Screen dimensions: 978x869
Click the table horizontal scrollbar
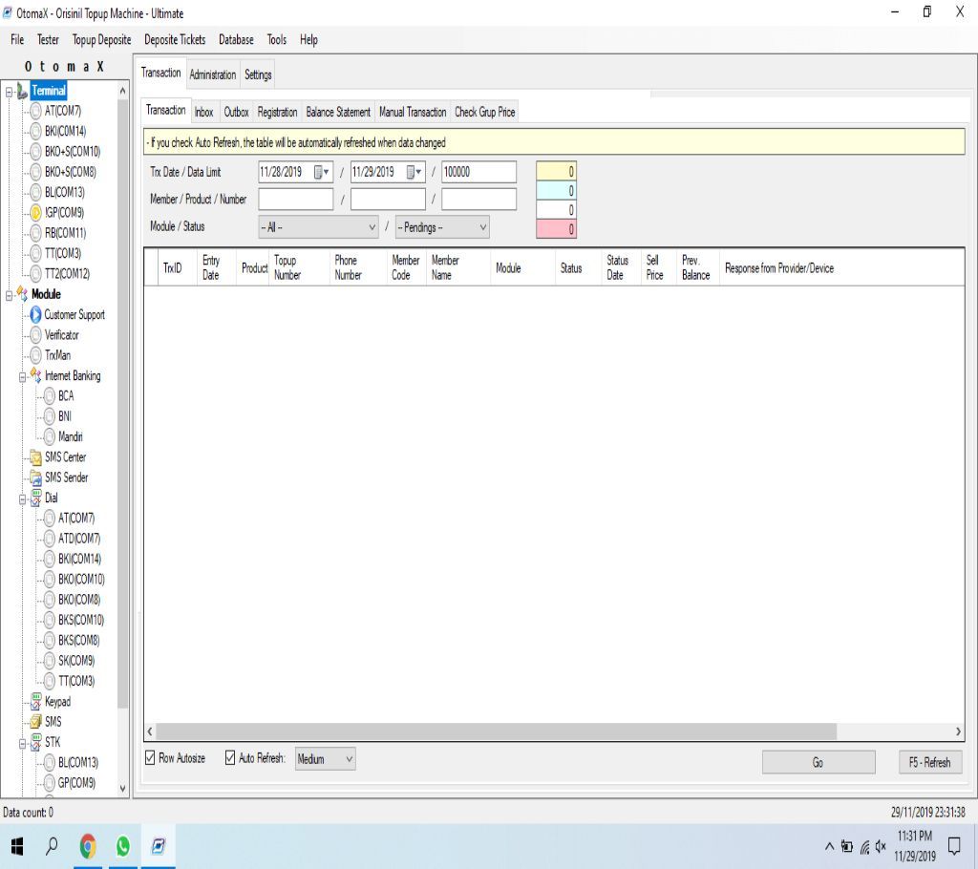[x=497, y=731]
